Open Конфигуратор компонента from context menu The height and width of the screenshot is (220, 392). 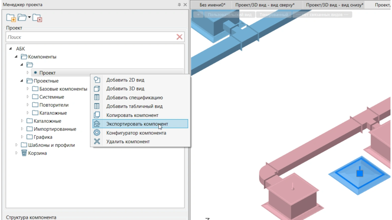pos(136,133)
